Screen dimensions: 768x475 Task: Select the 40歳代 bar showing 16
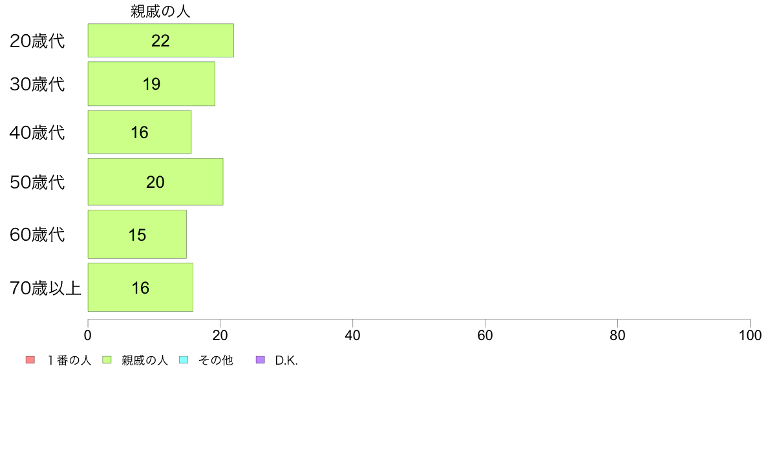coord(140,132)
